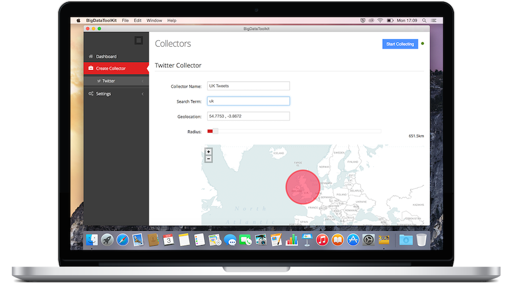Click the Radius slider track
This screenshot has width=512, height=302.
coord(294,131)
